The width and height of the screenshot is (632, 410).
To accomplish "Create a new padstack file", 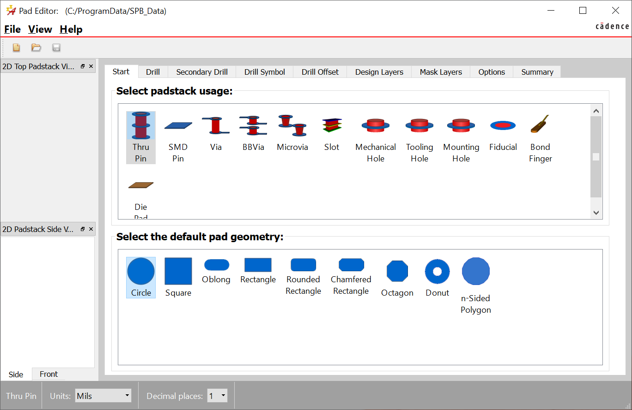I will point(17,48).
